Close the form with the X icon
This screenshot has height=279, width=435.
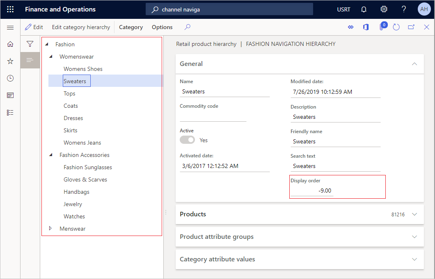coord(426,27)
